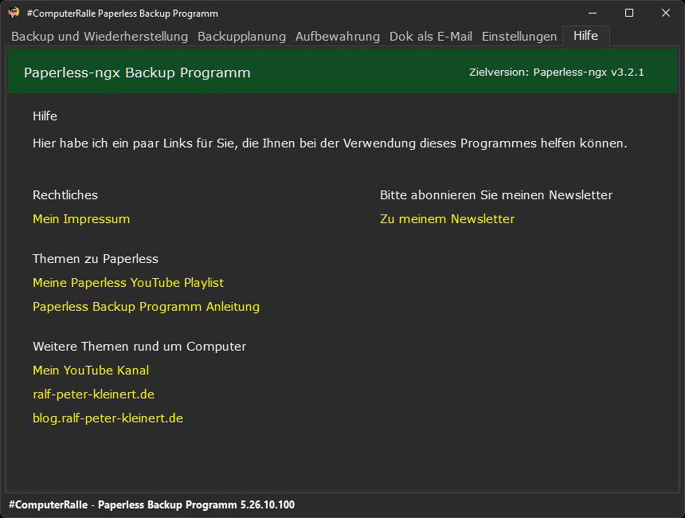Click the window title #ComputerRalle Paperless Backup Programm
The width and height of the screenshot is (685, 518).
pyautogui.click(x=123, y=14)
